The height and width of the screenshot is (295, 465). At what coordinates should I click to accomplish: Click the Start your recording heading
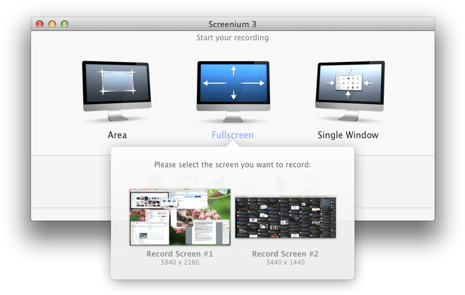(x=232, y=38)
